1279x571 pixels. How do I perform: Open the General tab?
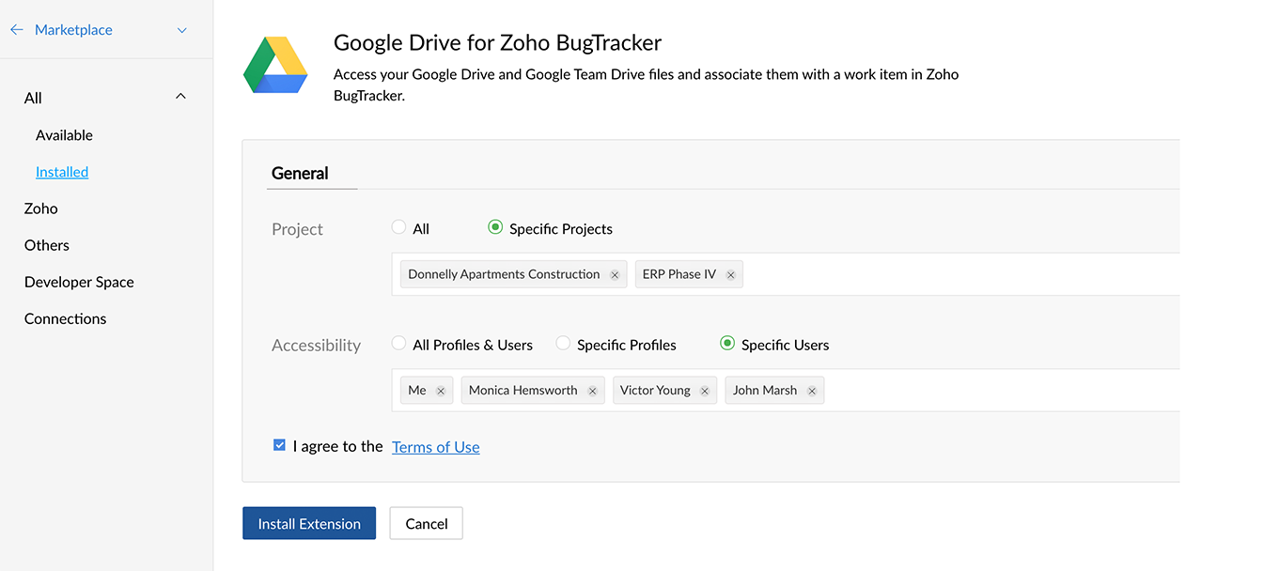pos(300,173)
